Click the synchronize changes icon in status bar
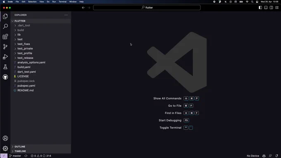Viewport: 281px width, 158px height. tap(26, 156)
